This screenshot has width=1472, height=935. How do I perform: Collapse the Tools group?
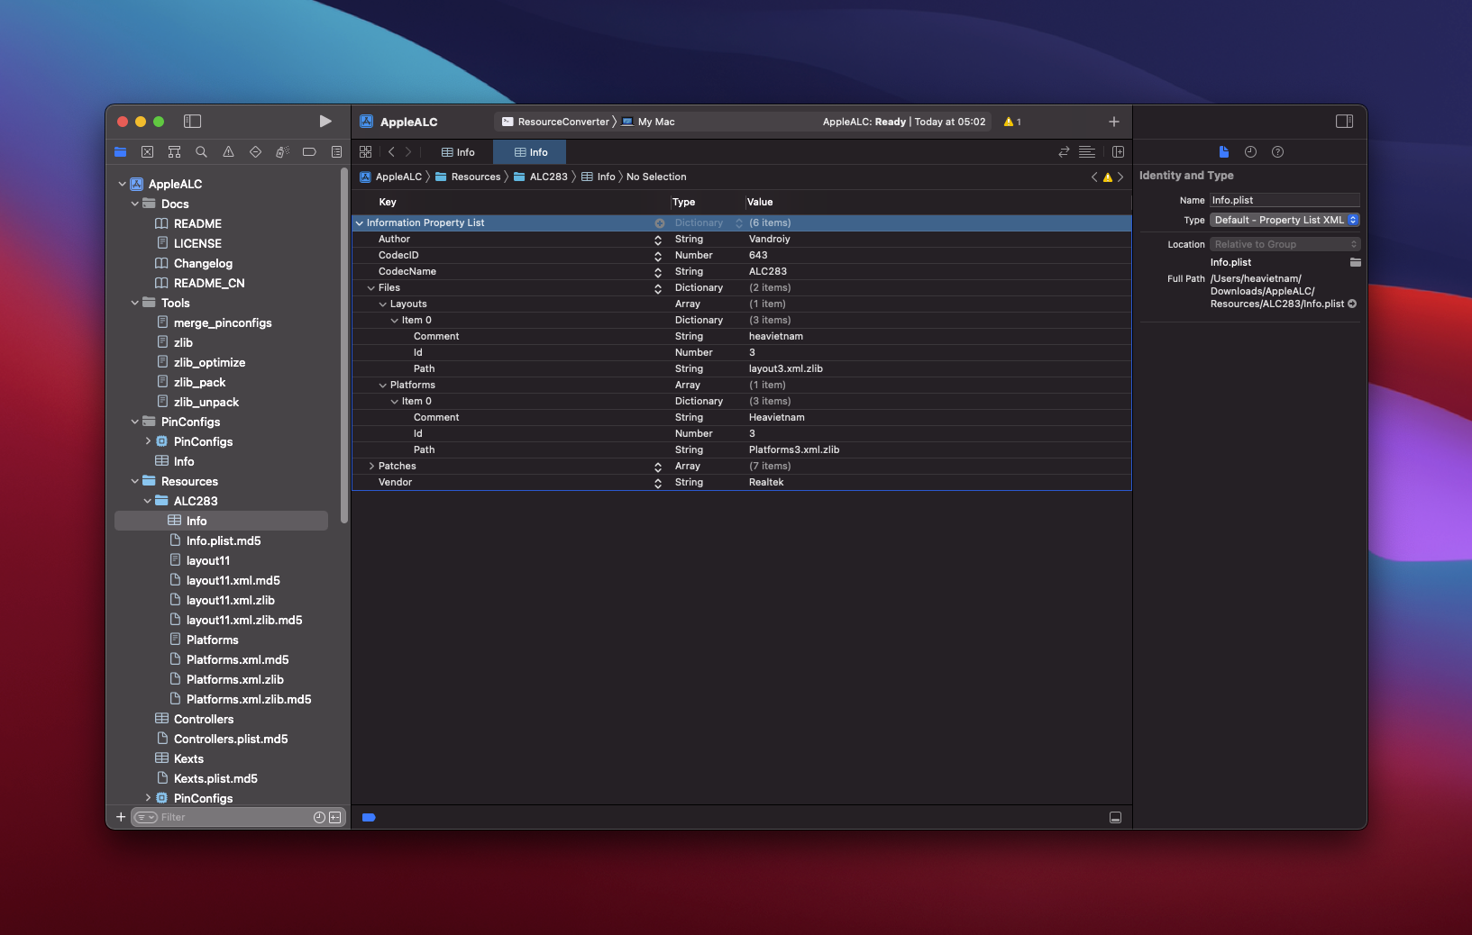pos(135,303)
